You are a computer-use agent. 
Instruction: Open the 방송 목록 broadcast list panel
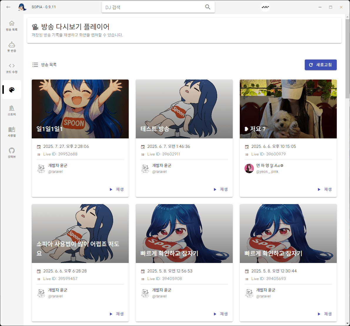(x=11, y=25)
